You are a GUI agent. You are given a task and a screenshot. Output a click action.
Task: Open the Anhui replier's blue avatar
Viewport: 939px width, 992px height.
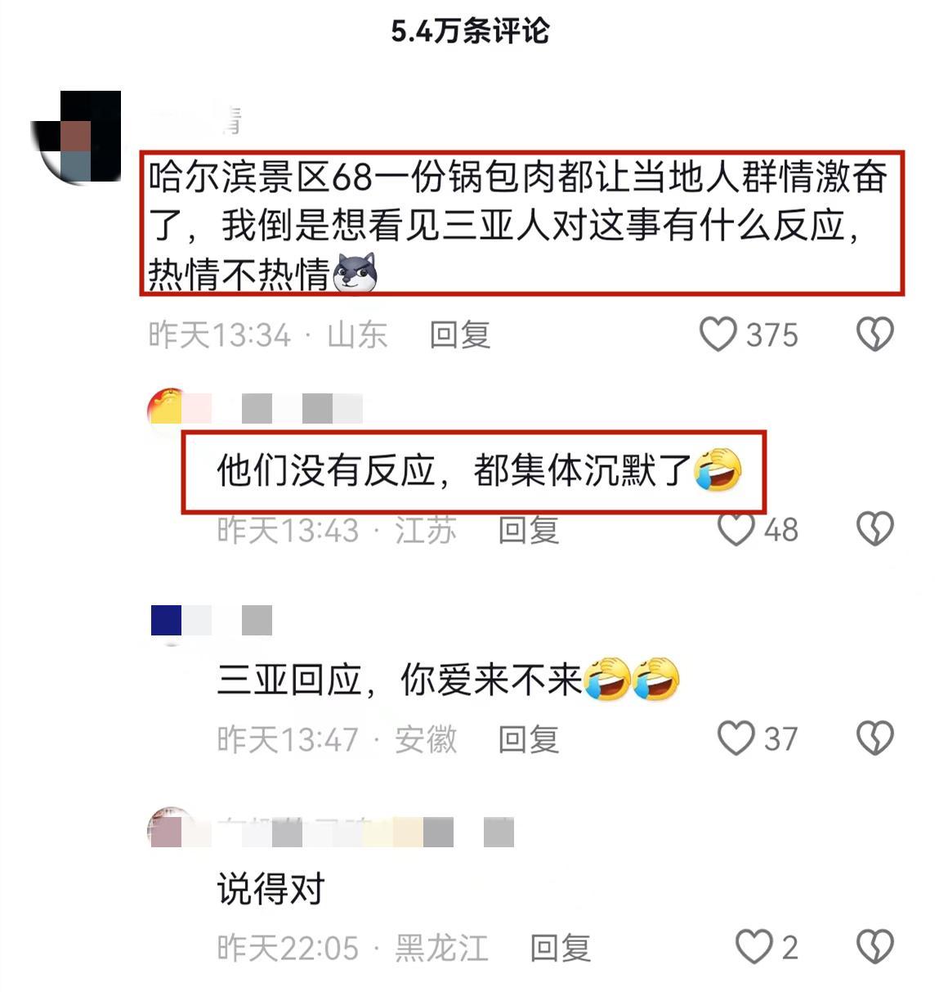coord(167,622)
